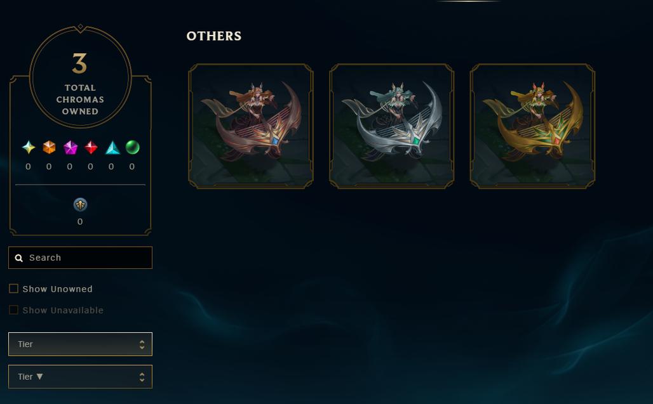Click the orange hexagon gem icon
This screenshot has height=404, width=653.
pyautogui.click(x=49, y=147)
